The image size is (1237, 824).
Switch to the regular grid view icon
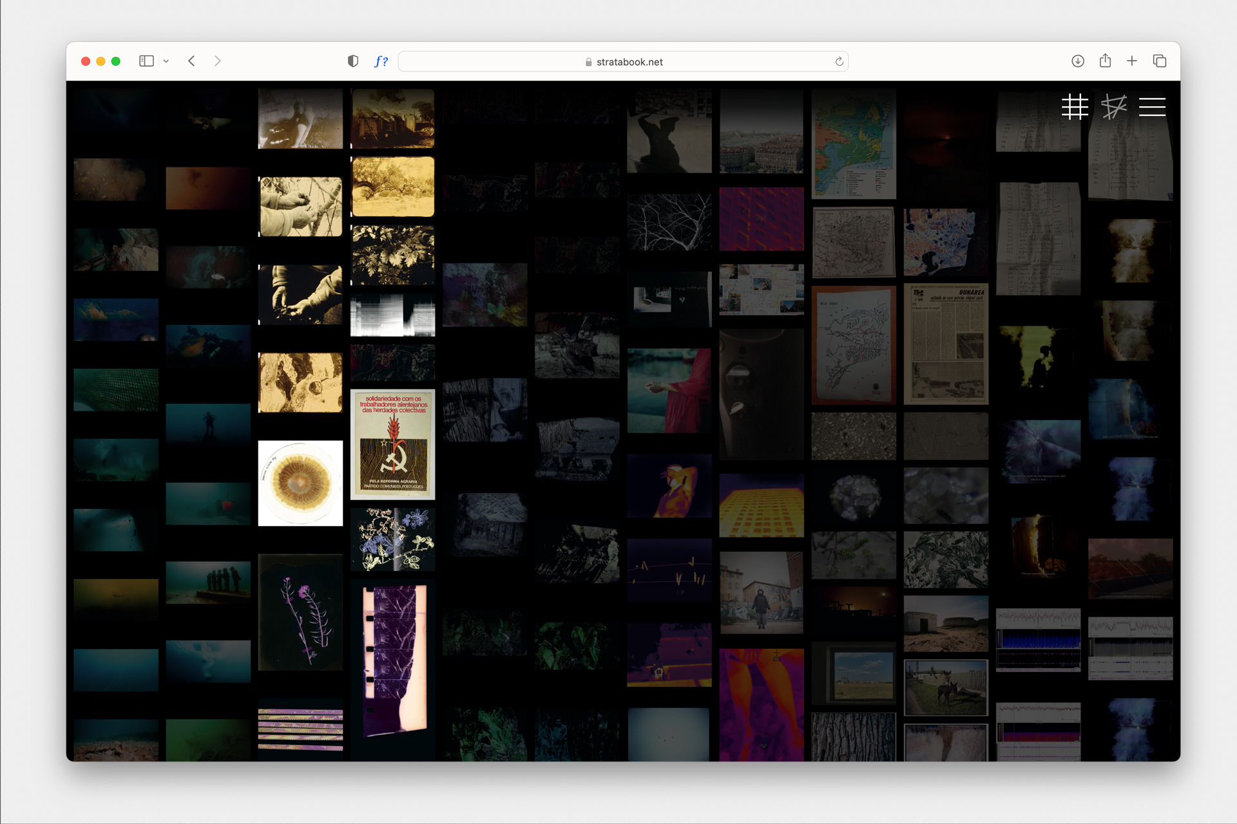[1075, 107]
